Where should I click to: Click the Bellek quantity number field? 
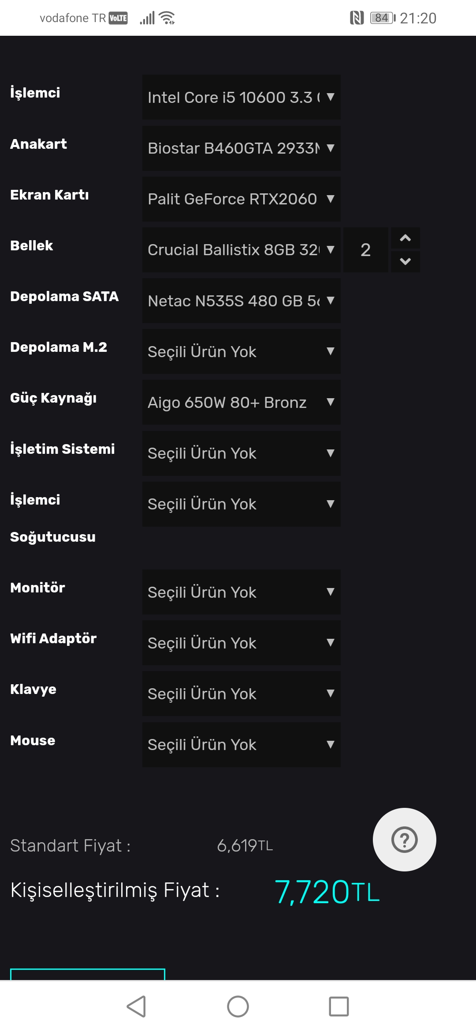pos(365,250)
